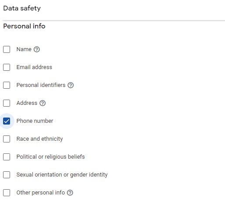The image size is (225, 208).
Task: Click the 'Email address' label text
Action: pos(34,67)
